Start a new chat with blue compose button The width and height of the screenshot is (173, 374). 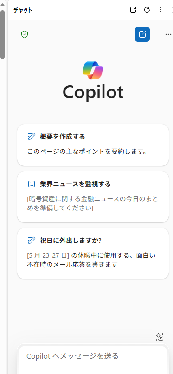[142, 34]
